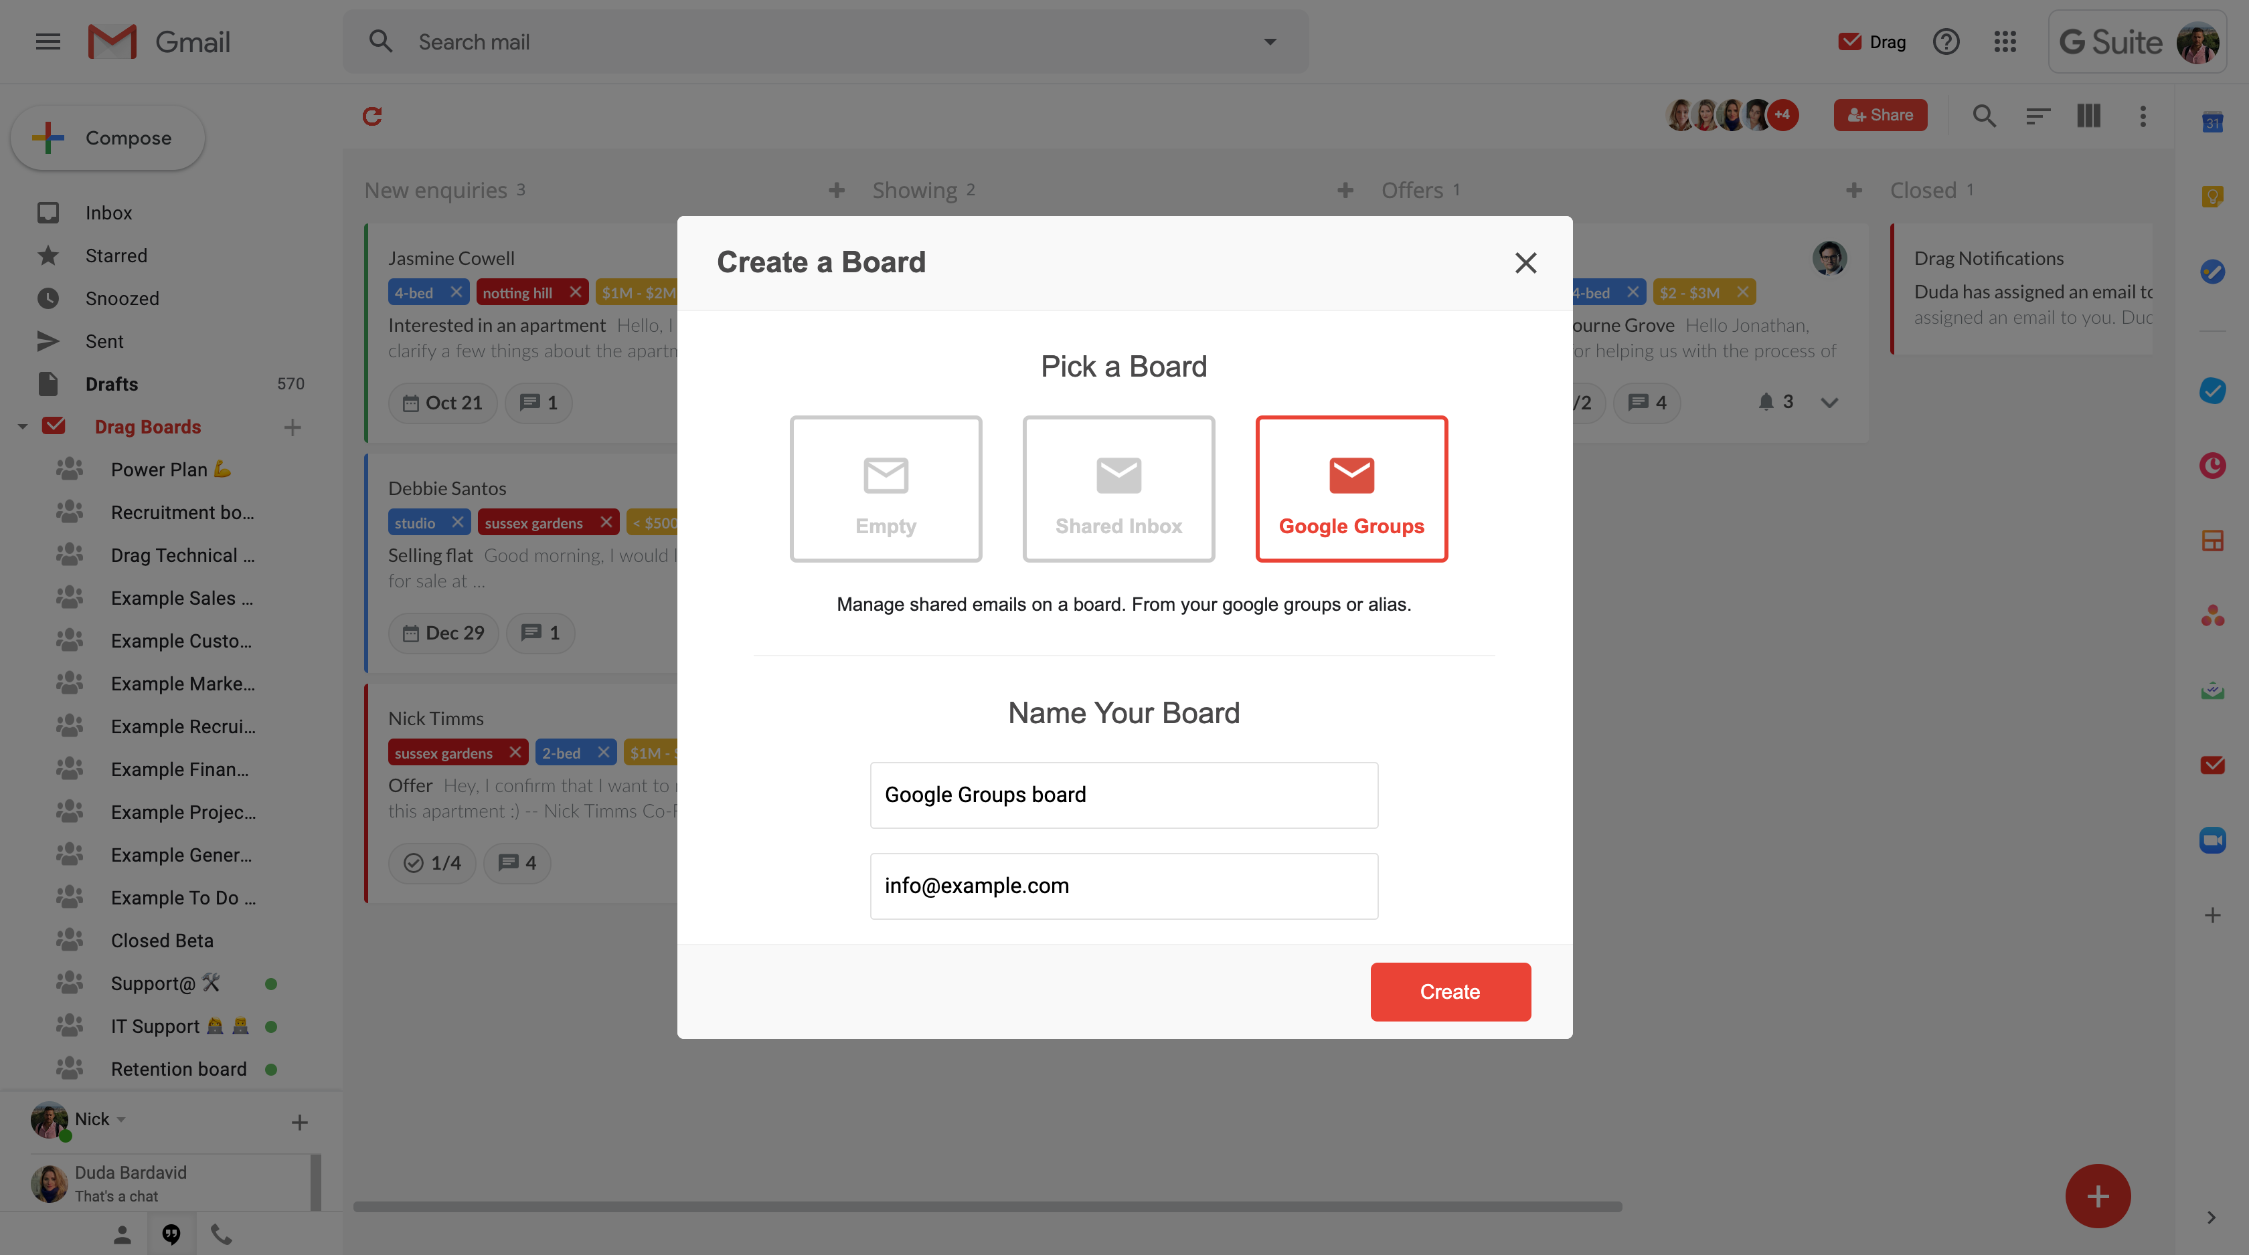
Task: Expand the Offers card chevron
Action: pyautogui.click(x=1830, y=402)
